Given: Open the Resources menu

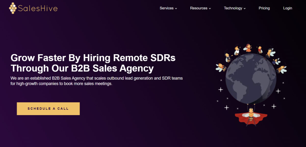Looking at the screenshot, I should pyautogui.click(x=199, y=8).
